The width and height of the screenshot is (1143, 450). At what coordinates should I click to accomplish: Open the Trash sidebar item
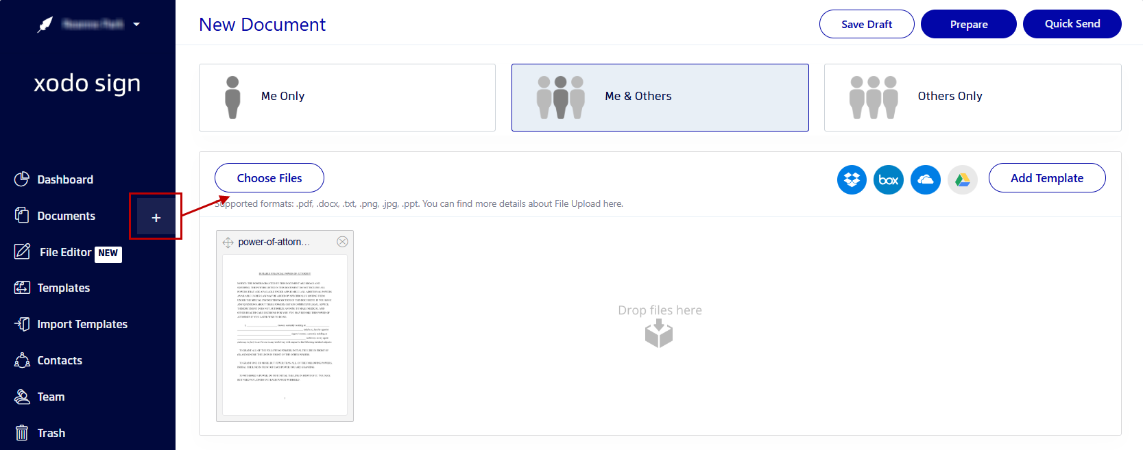[x=51, y=433]
